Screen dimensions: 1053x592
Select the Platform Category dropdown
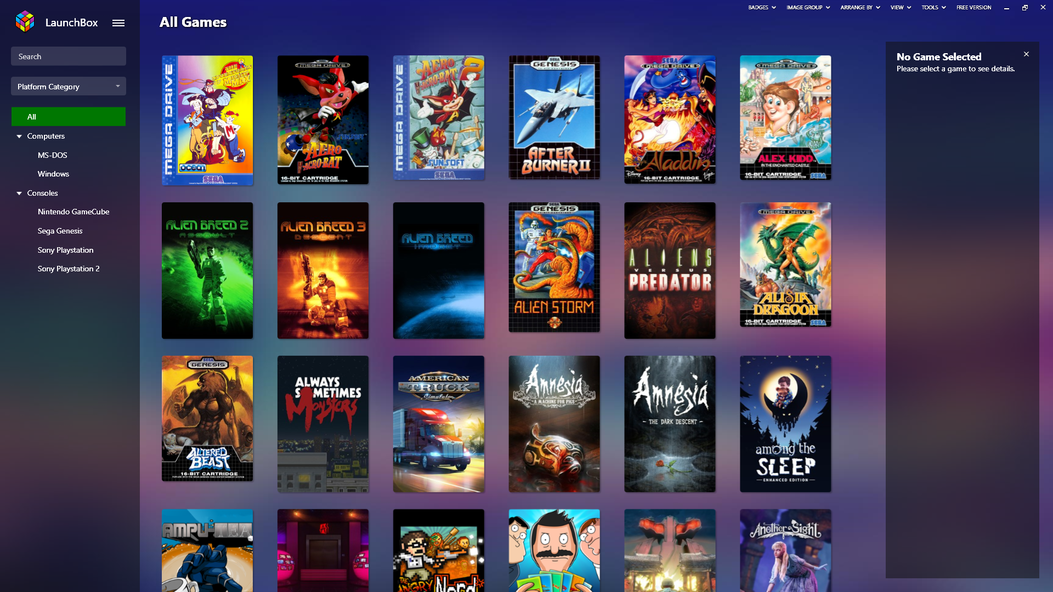coord(68,86)
